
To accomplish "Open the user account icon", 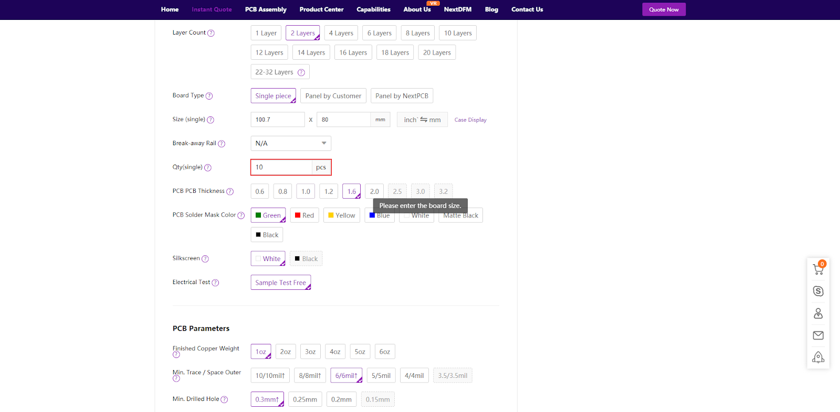I will click(818, 313).
